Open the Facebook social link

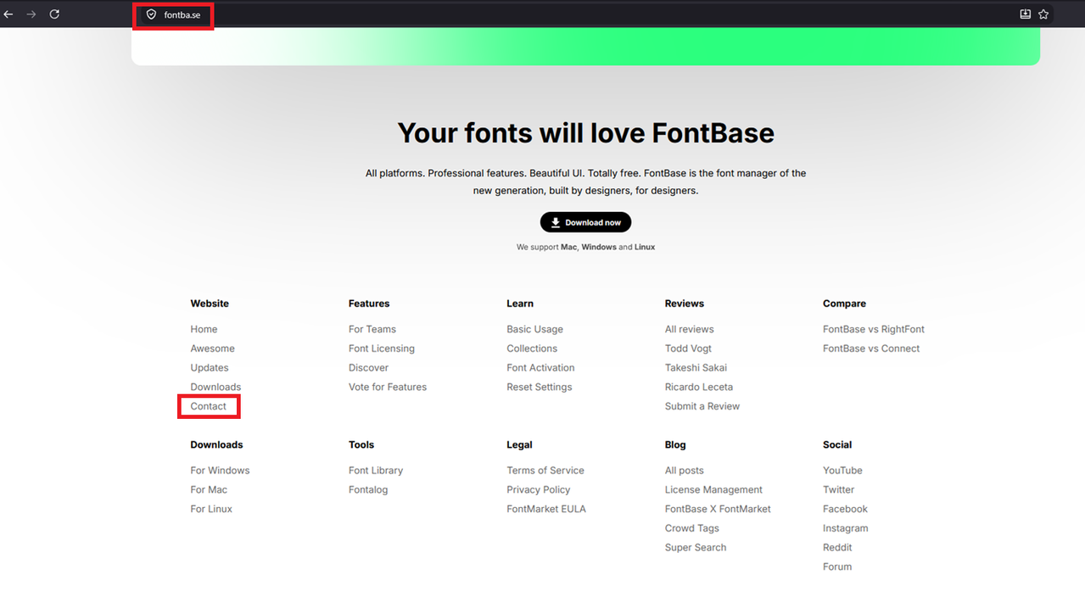[845, 509]
